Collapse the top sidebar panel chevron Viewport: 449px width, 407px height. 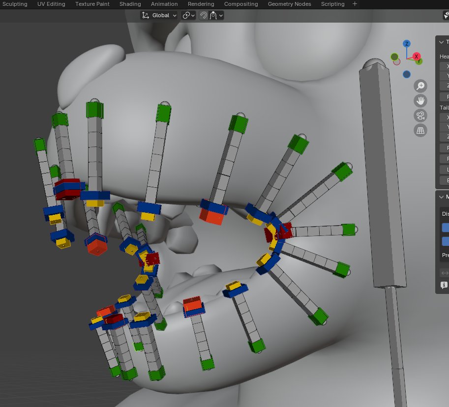441,42
